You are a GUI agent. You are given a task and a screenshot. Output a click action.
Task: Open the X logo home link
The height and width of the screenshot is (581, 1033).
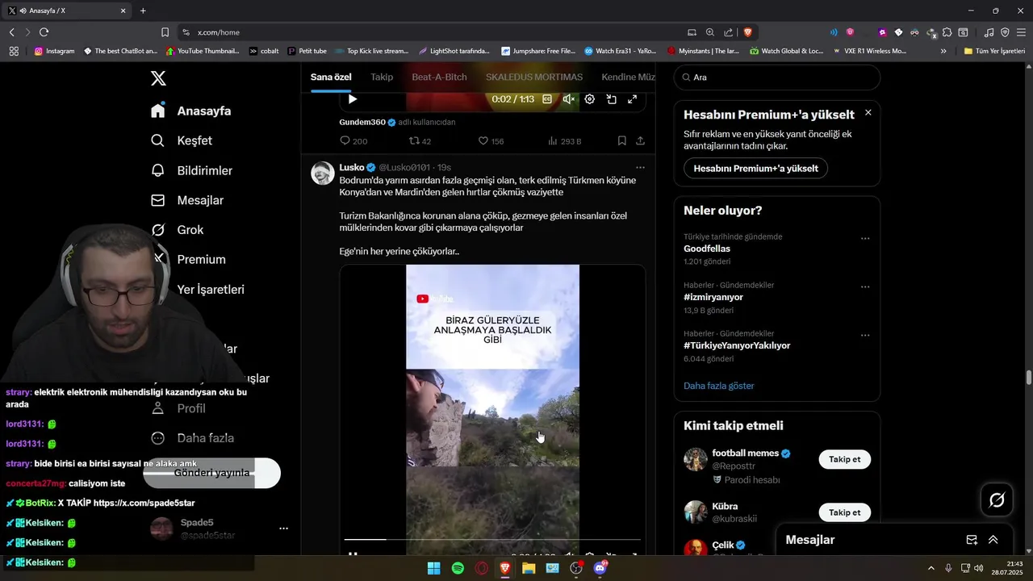point(158,78)
